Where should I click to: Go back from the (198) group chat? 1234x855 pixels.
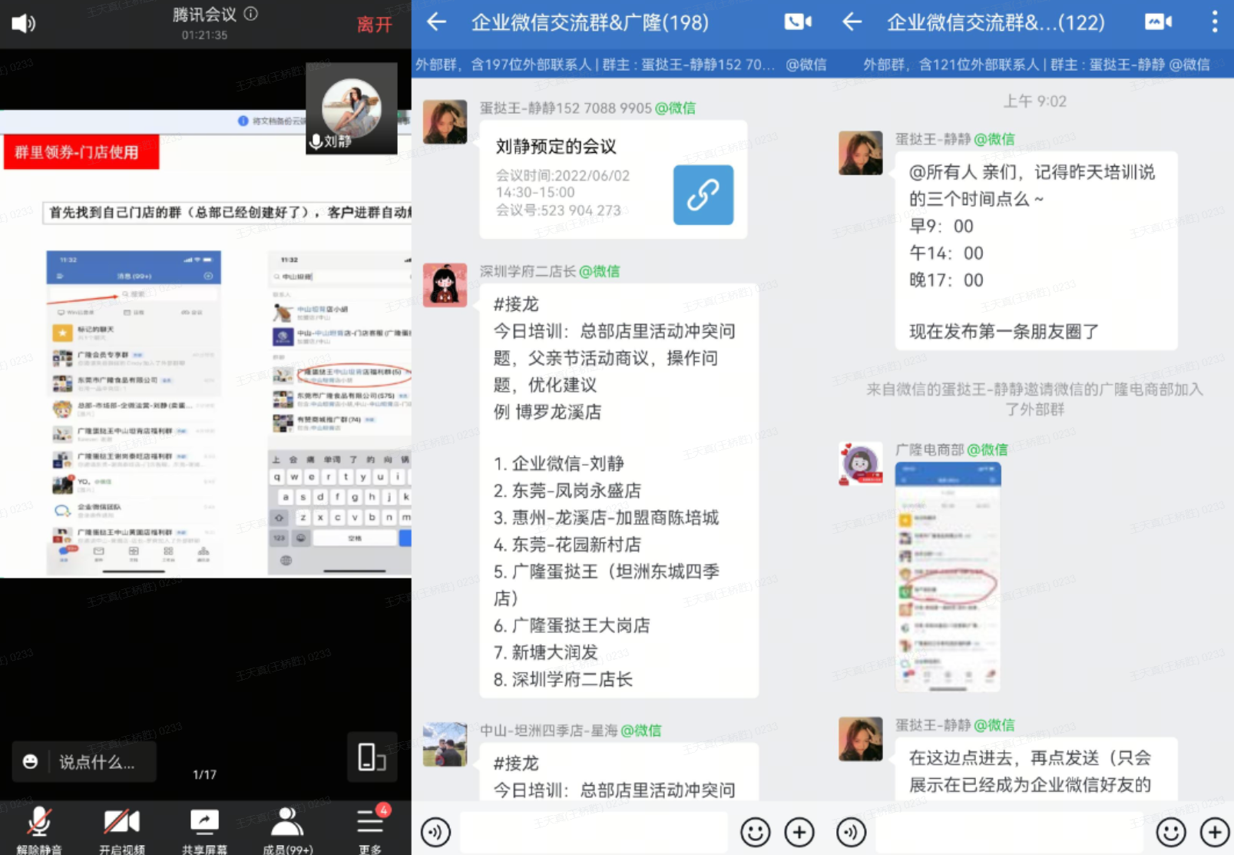437,22
